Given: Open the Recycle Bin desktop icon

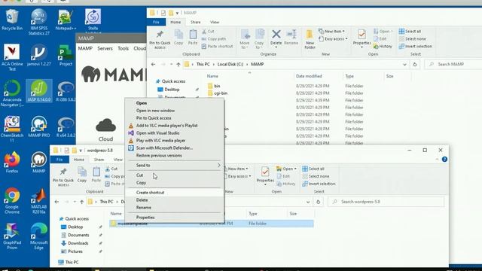Looking at the screenshot, I should tap(12, 20).
